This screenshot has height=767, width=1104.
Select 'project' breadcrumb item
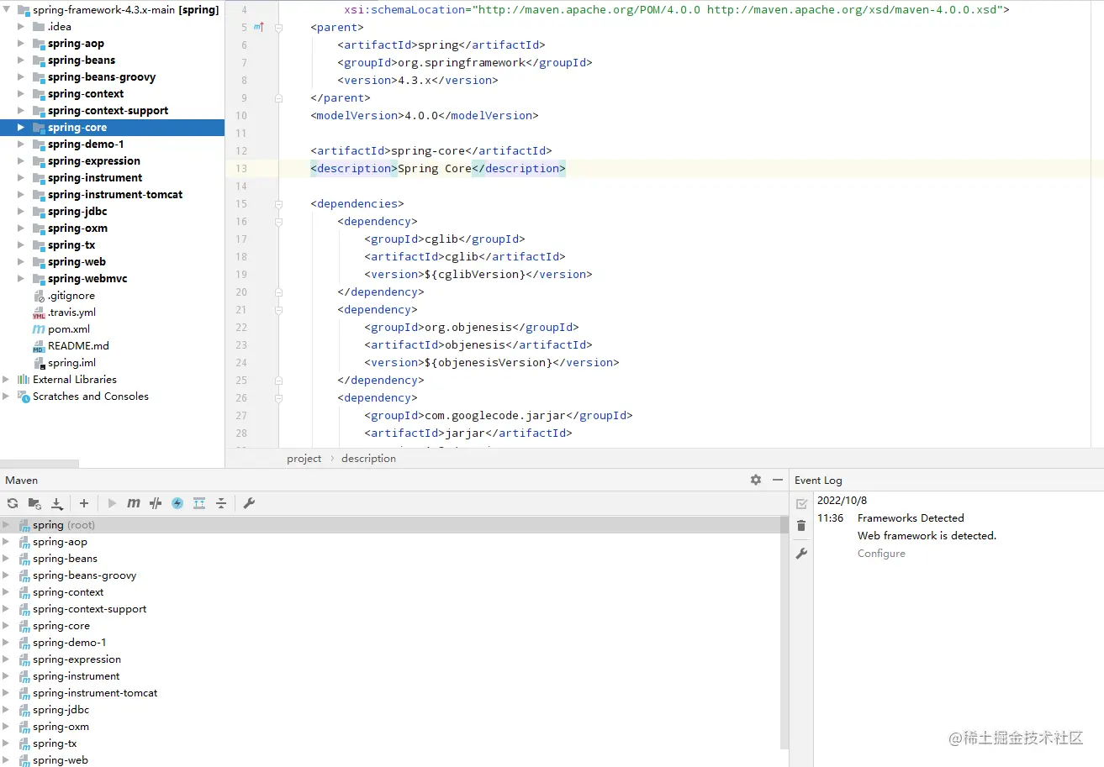(x=304, y=459)
